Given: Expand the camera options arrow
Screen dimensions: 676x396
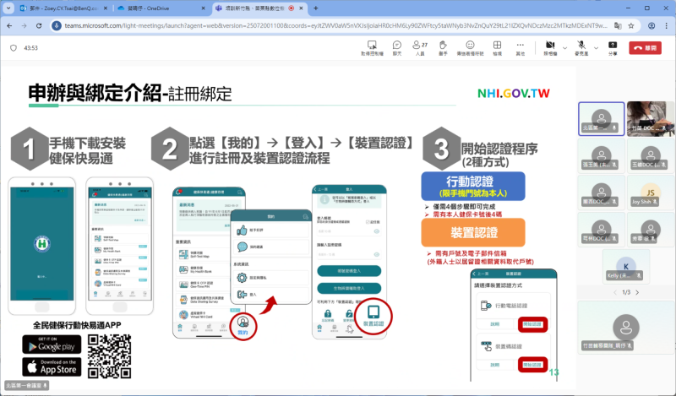Looking at the screenshot, I should pyautogui.click(x=564, y=48).
